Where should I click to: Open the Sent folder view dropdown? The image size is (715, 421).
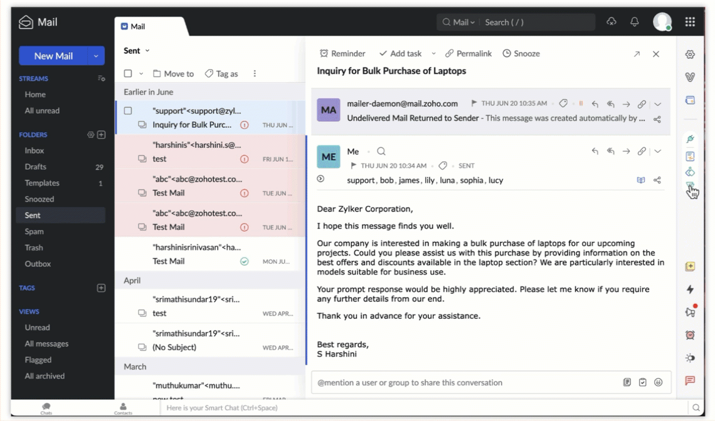(x=147, y=51)
